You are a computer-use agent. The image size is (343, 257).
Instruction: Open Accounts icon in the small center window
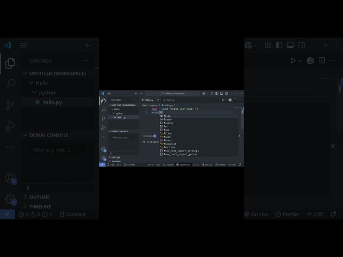coord(103,149)
